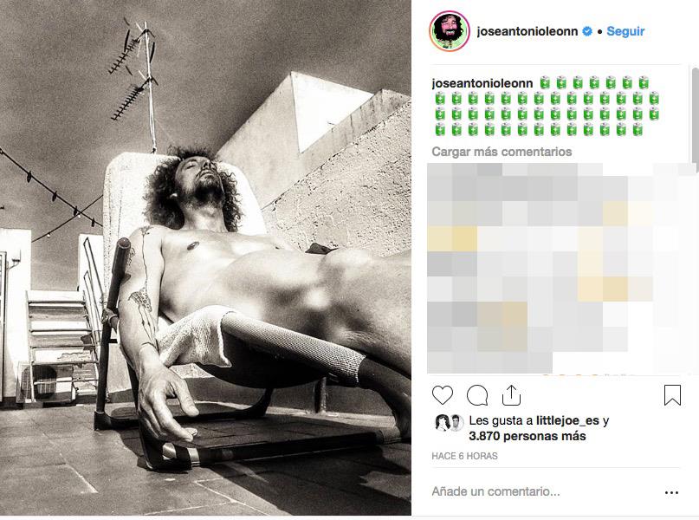Click the liker avatars beside Les gusta
The width and height of the screenshot is (699, 520).
pyautogui.click(x=449, y=423)
